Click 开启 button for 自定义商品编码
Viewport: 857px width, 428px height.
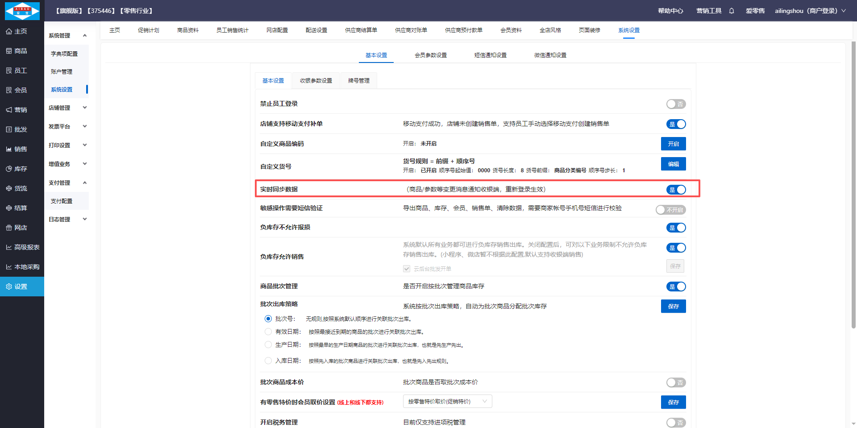673,144
